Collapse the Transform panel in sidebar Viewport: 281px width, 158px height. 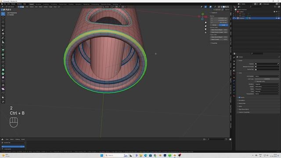tap(214, 13)
